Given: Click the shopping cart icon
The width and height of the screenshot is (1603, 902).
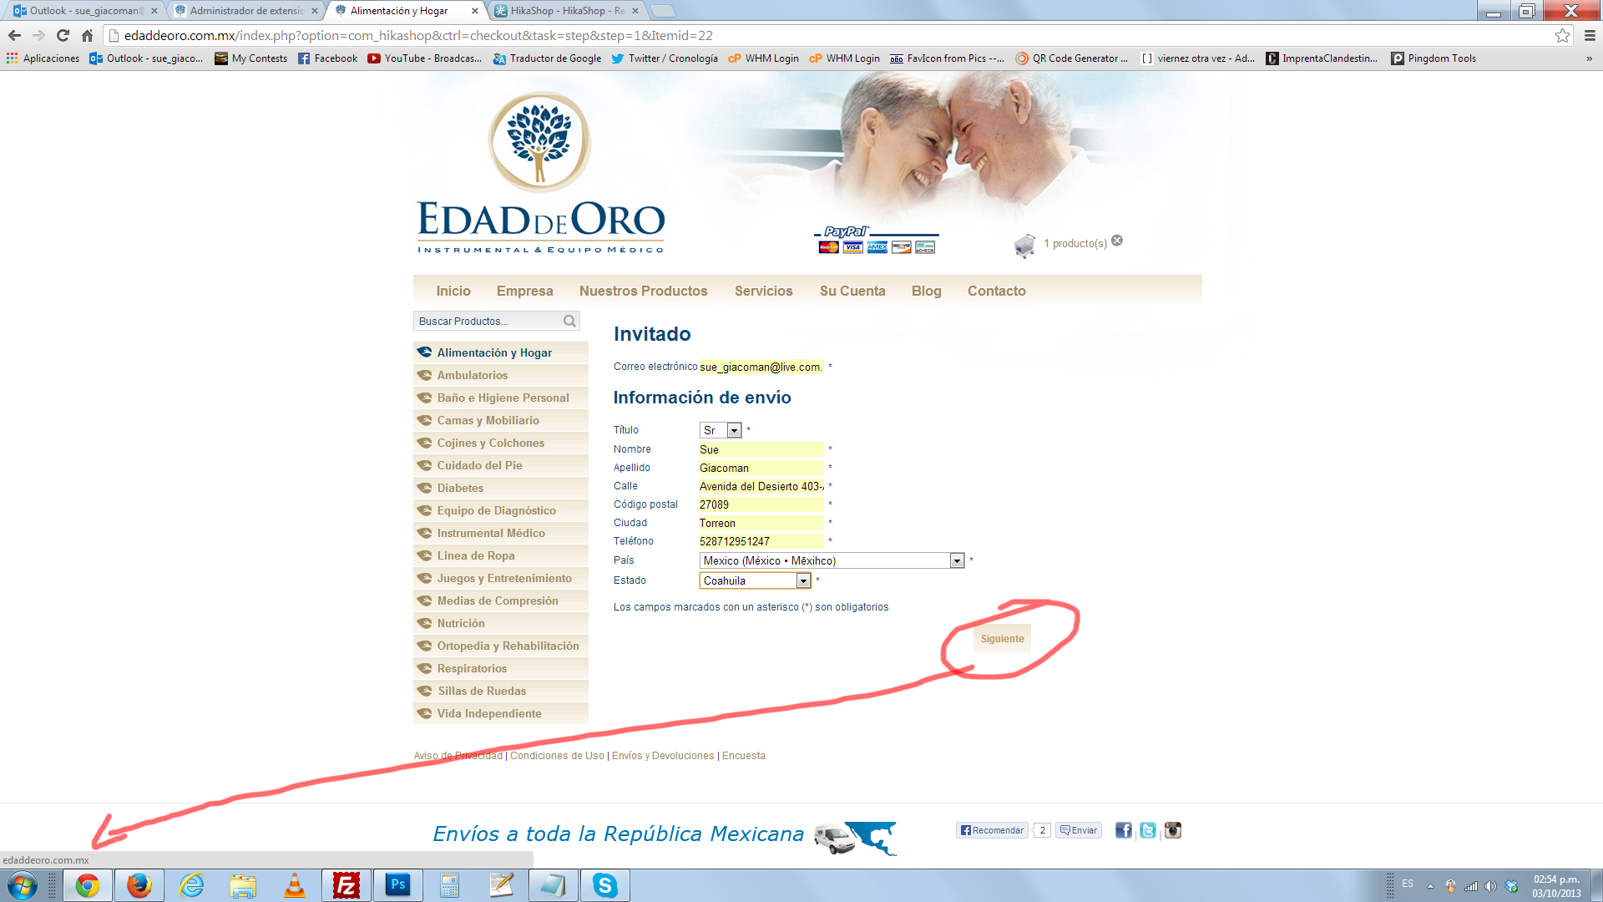Looking at the screenshot, I should click(1024, 245).
